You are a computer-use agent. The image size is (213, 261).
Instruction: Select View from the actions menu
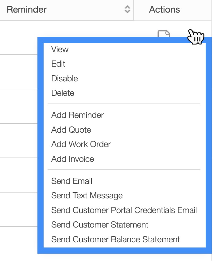tap(60, 49)
